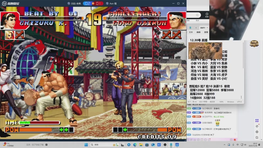Open Microsoft Store from taskbar
Image resolution: width=263 pixels, height=148 pixels.
147,145
